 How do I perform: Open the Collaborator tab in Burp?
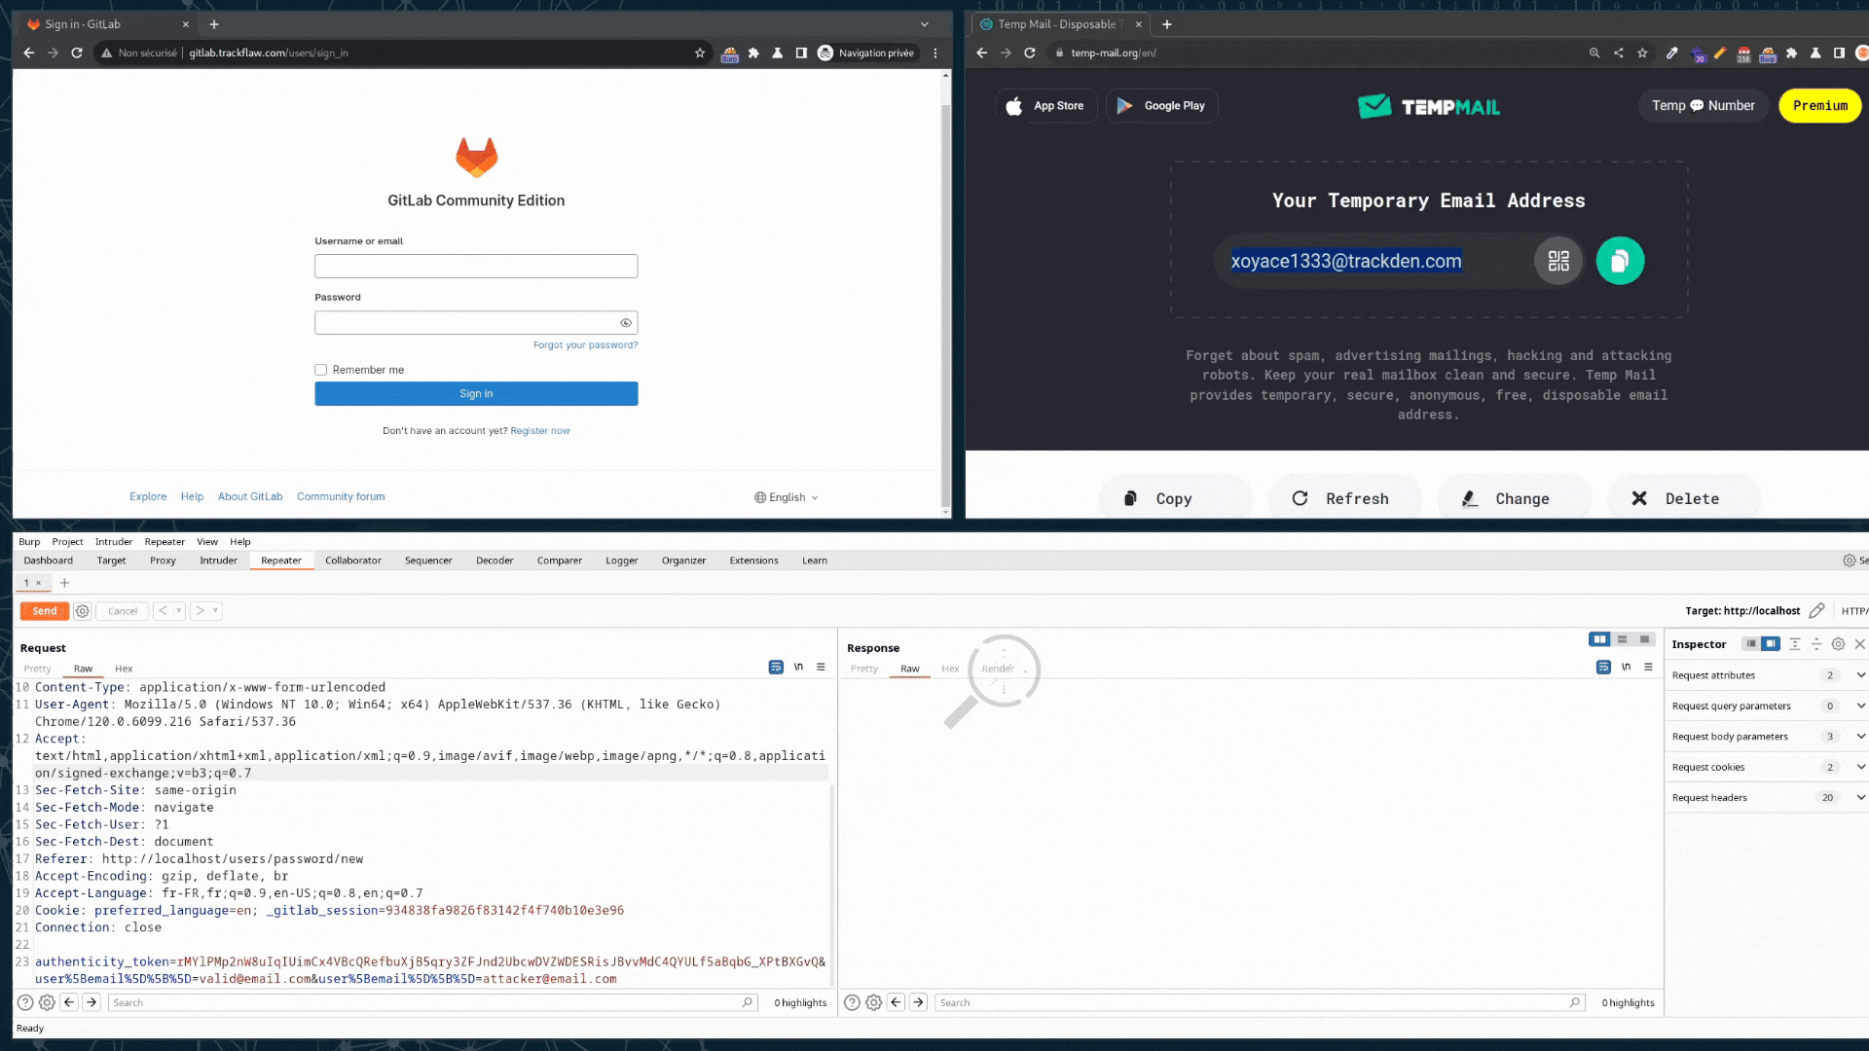[x=353, y=561]
